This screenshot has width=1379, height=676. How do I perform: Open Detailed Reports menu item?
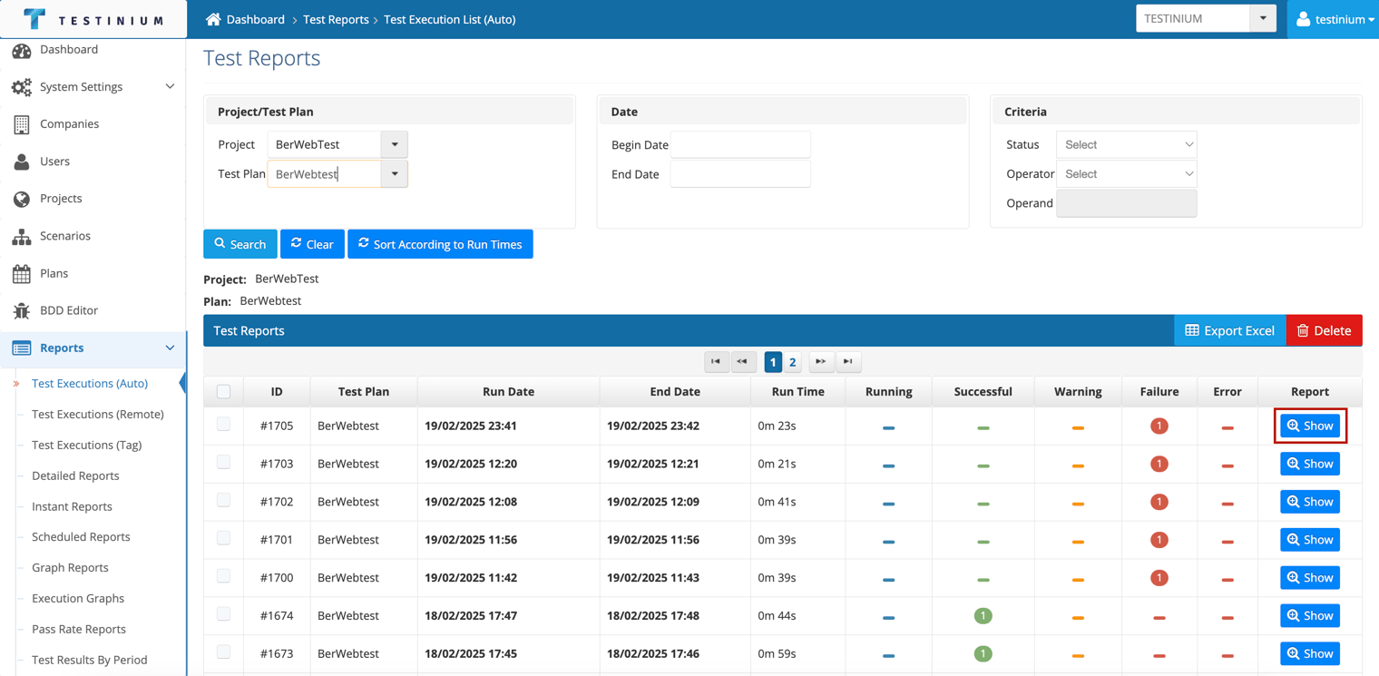(75, 475)
